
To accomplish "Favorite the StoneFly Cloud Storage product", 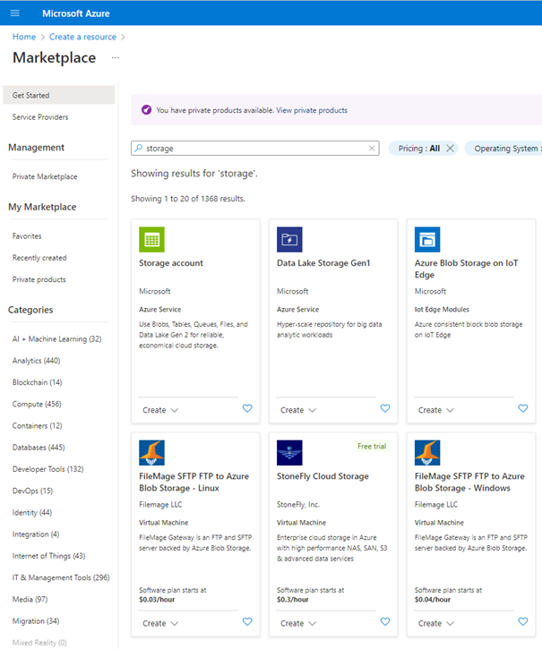I will 385,622.
